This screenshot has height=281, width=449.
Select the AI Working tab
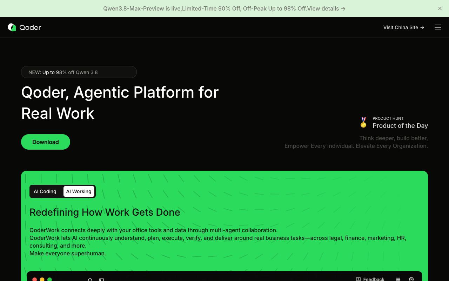point(79,191)
